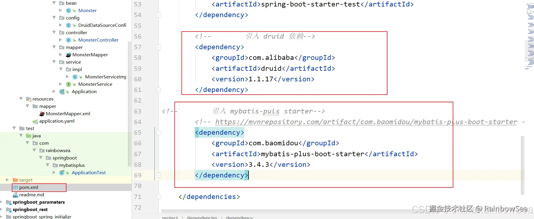The image size is (534, 219).
Task: Click the application.yaml spring icon
Action: (35, 121)
